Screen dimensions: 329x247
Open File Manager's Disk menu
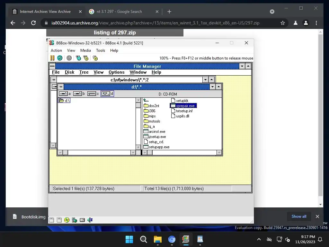click(69, 72)
